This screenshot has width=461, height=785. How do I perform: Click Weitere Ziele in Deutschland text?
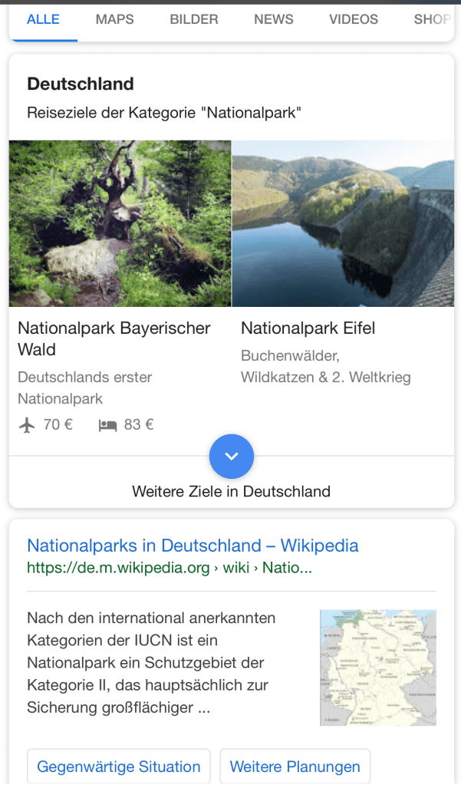point(231,491)
